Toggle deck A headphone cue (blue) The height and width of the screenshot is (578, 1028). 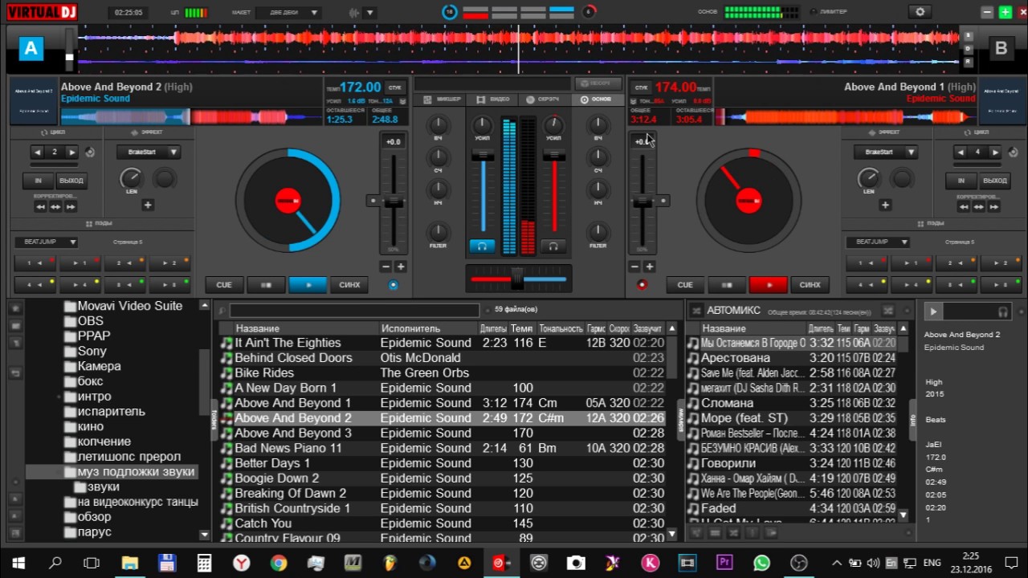tap(483, 246)
